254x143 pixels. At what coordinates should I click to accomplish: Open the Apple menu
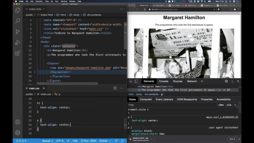point(16,1)
